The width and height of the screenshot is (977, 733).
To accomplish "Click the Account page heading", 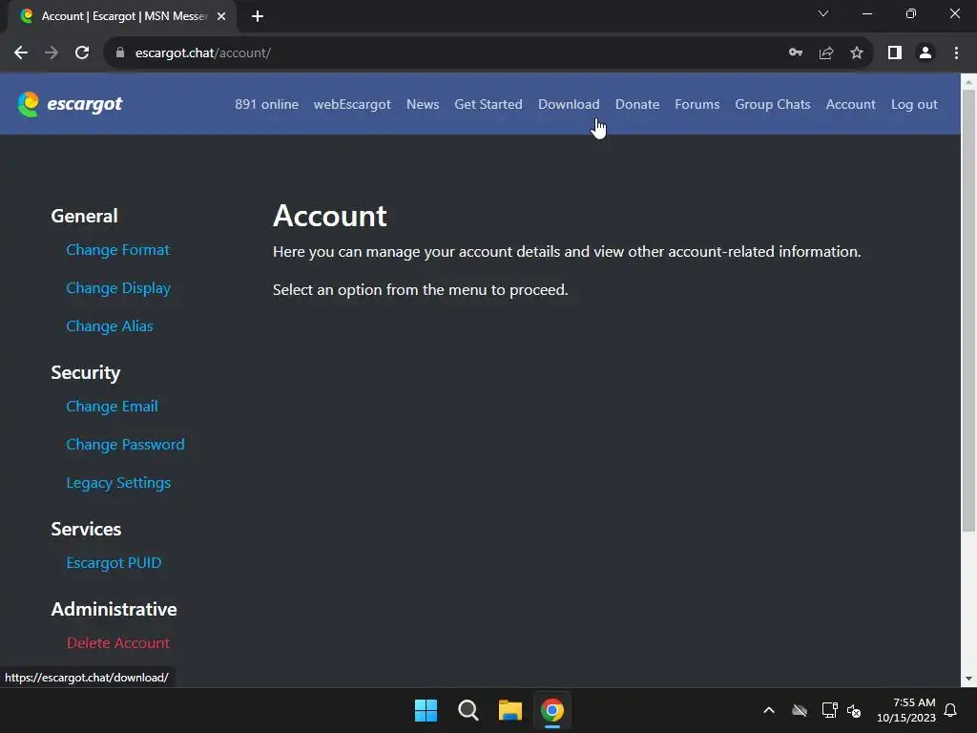I will 329,217.
